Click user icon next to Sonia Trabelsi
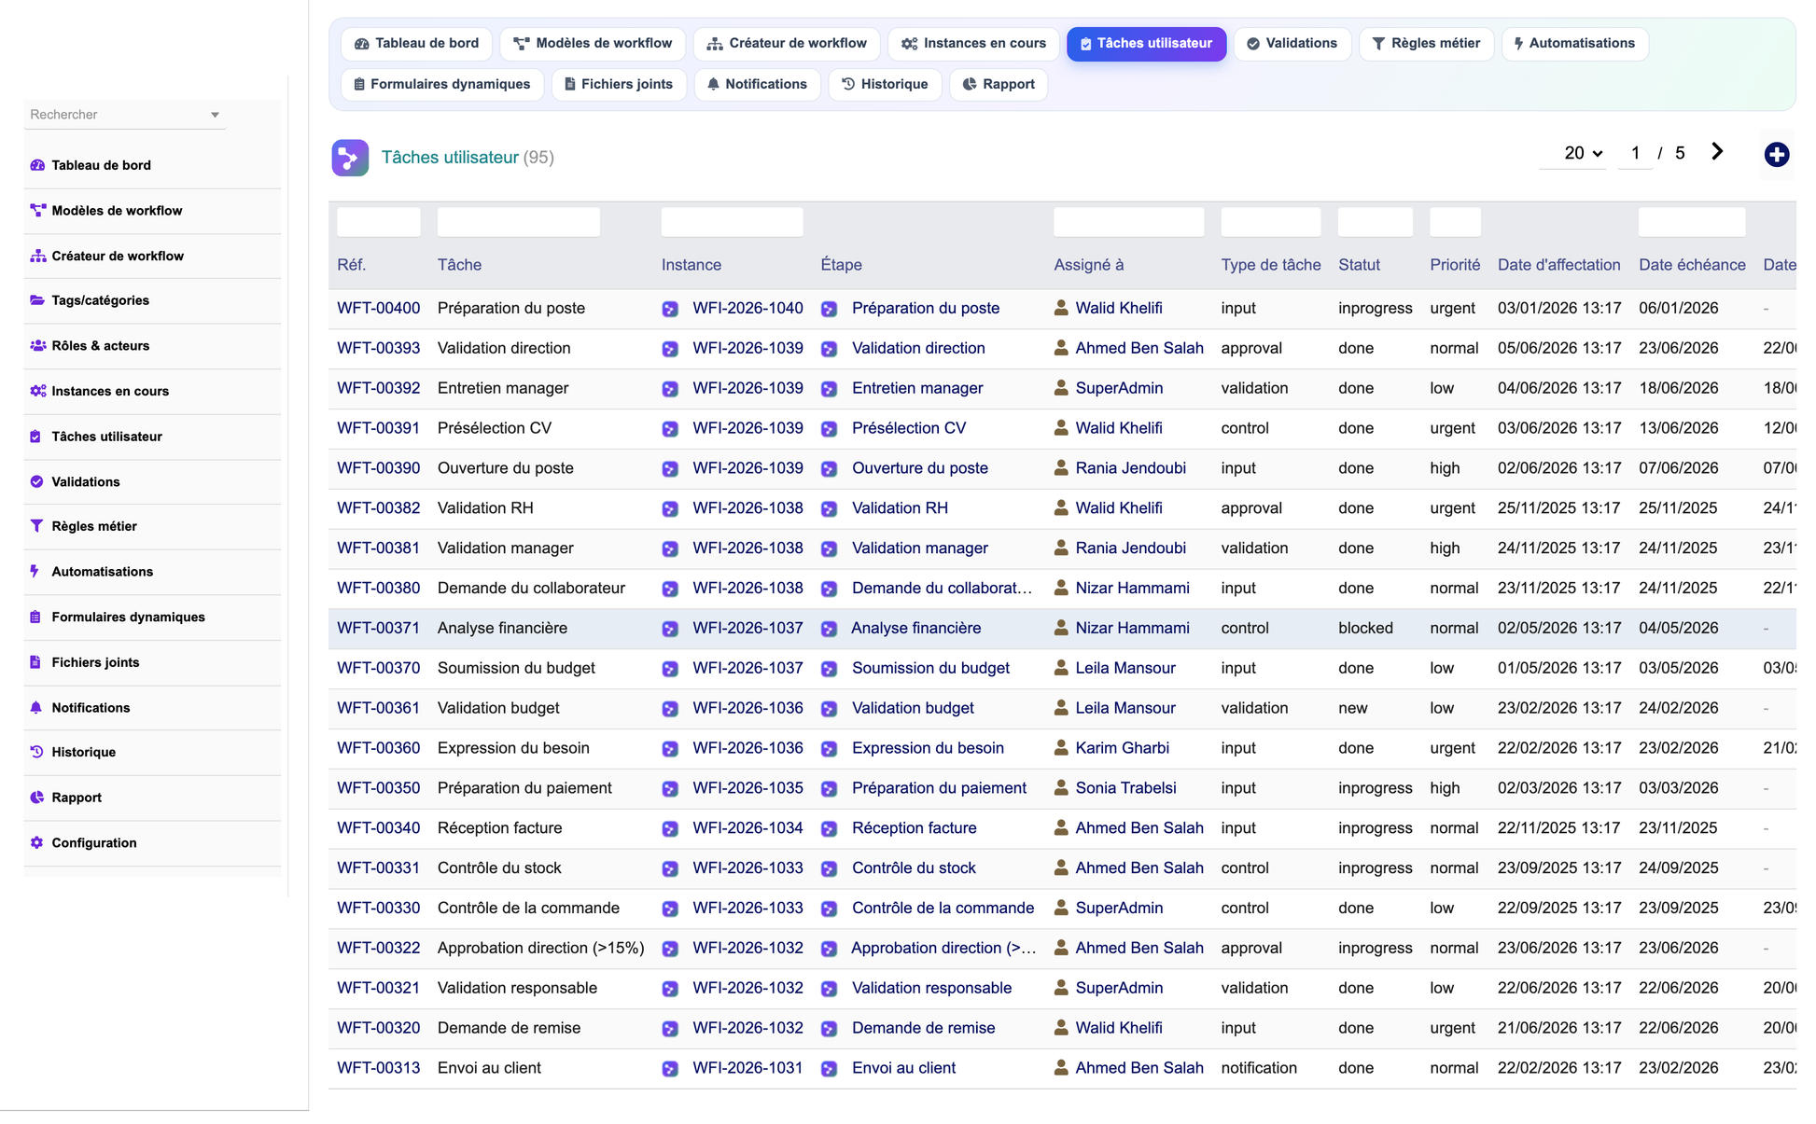 coord(1061,787)
